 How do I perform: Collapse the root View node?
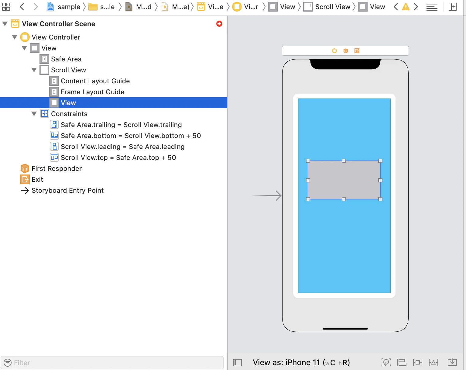click(24, 48)
